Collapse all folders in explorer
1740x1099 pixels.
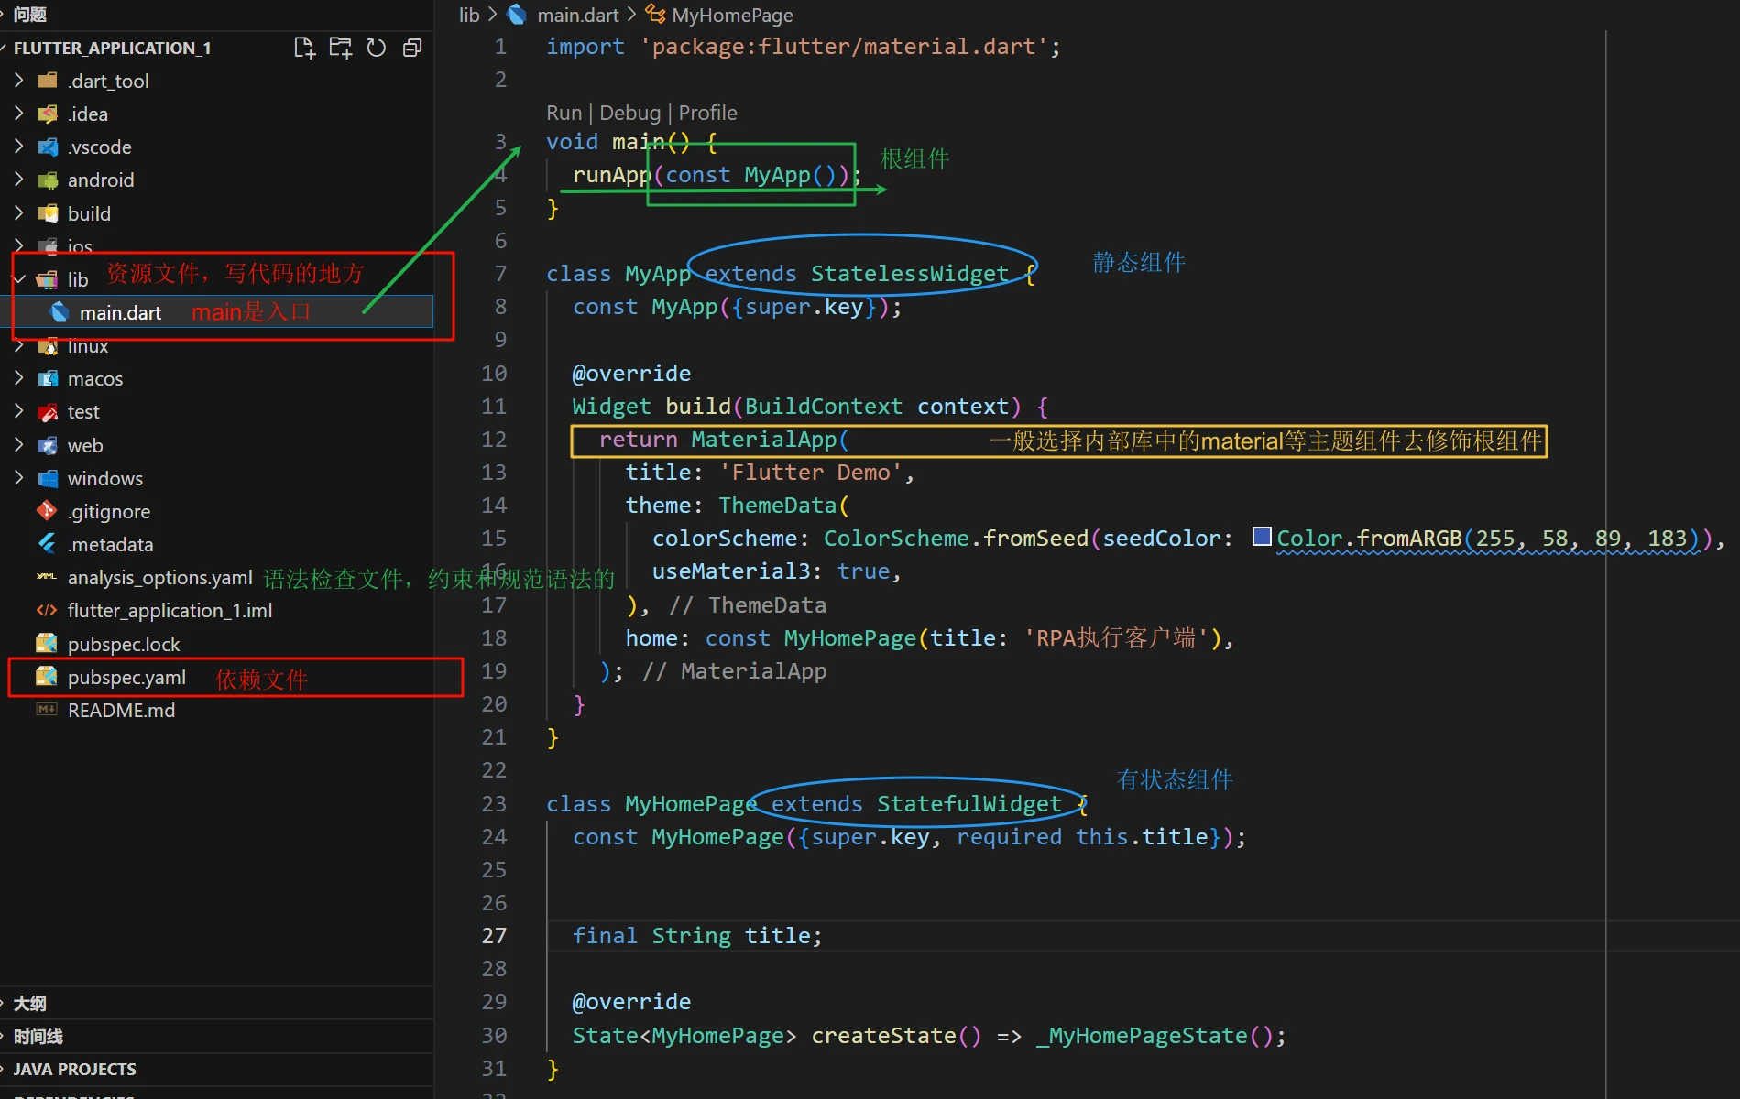point(412,48)
